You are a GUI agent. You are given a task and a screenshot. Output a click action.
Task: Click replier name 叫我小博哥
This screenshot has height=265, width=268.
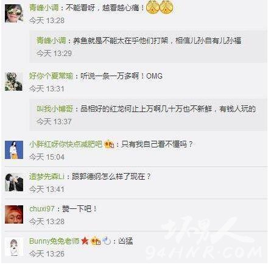coord(55,109)
